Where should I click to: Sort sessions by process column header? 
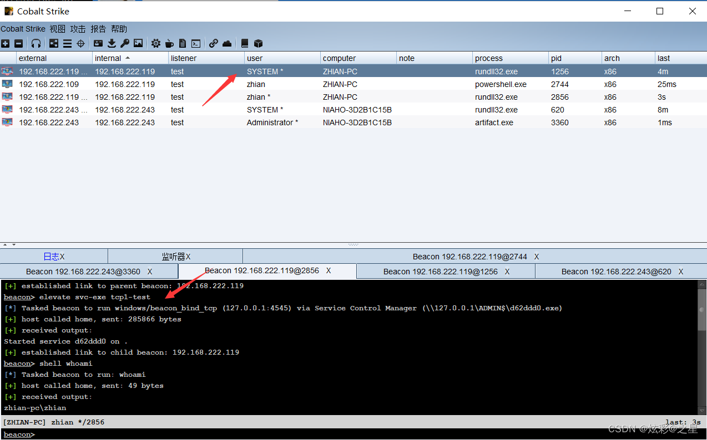point(511,58)
